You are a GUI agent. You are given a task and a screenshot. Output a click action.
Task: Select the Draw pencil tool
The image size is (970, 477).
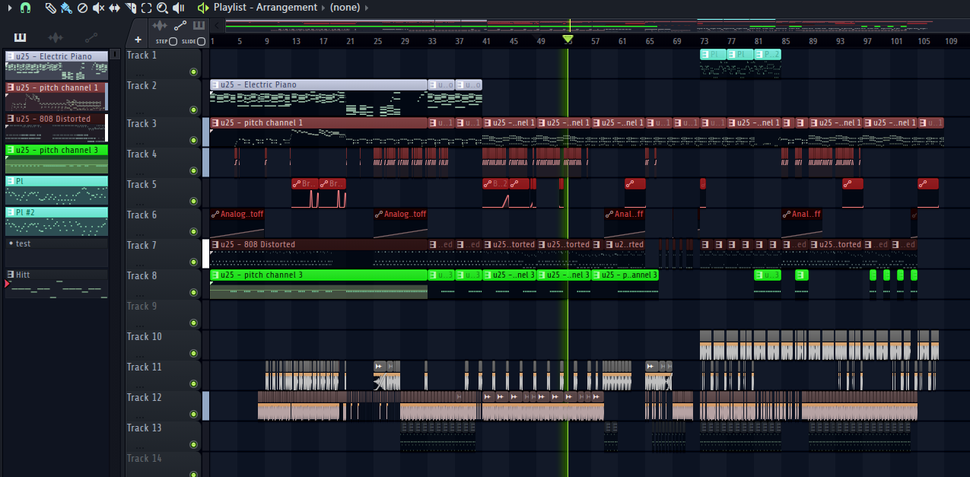click(50, 8)
